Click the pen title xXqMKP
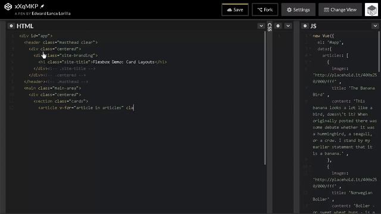Image resolution: width=381 pixels, height=214 pixels. tap(26, 7)
